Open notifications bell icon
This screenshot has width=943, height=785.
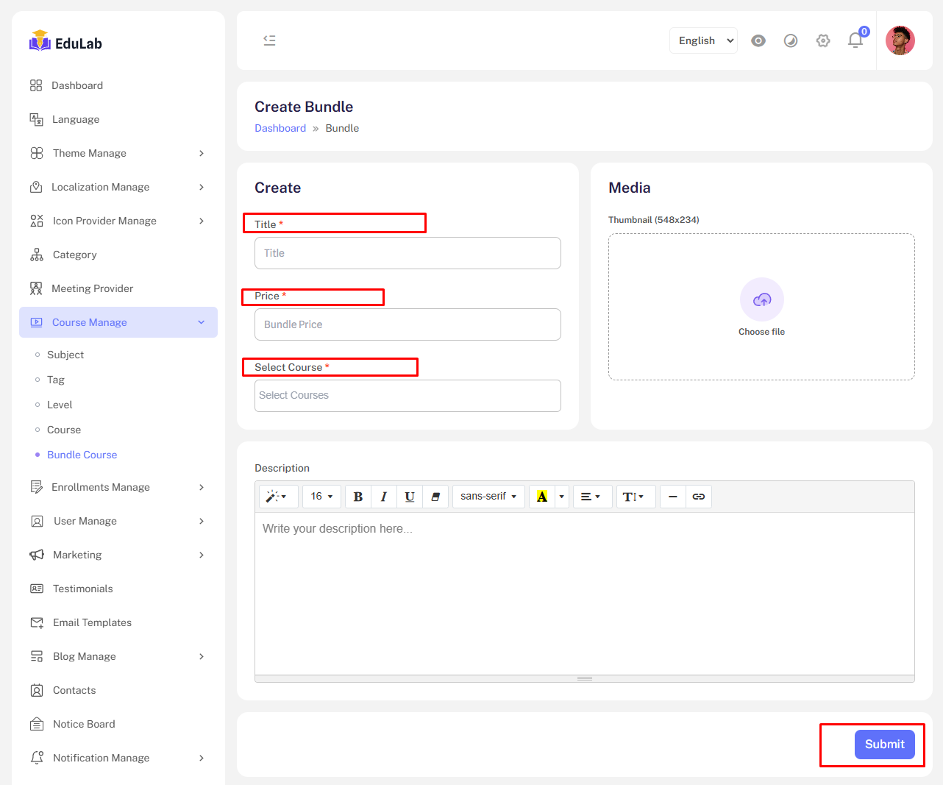point(855,40)
